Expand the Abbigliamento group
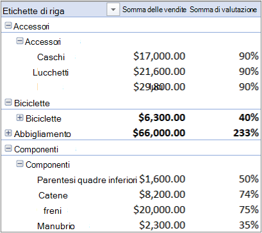The width and height of the screenshot is (262, 233). click(x=8, y=133)
